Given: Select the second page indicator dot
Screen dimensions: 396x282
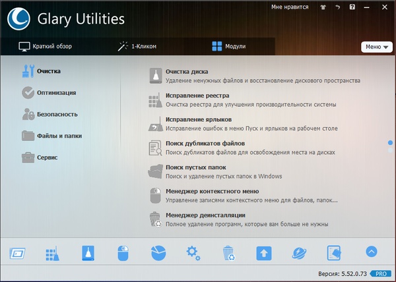Looking at the screenshot, I should click(x=390, y=150).
